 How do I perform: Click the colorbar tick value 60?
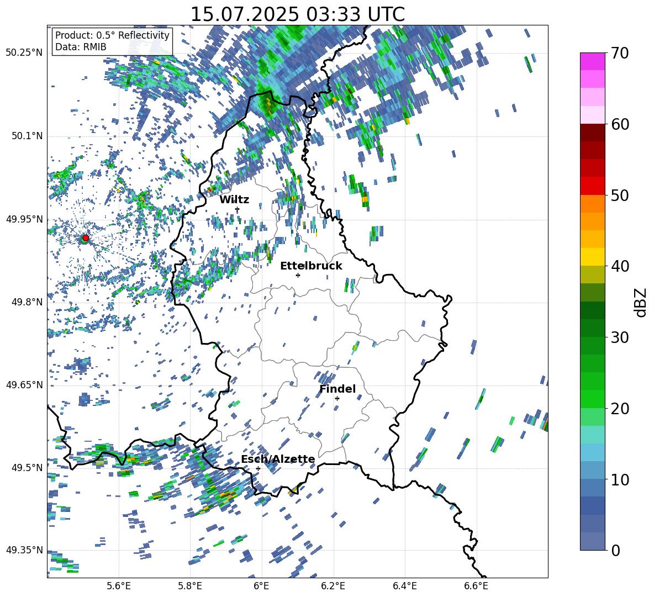tap(619, 124)
